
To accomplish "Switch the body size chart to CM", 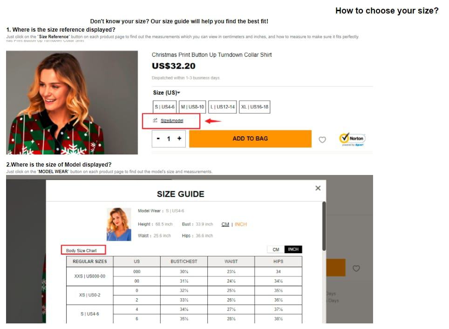I will pyautogui.click(x=276, y=249).
